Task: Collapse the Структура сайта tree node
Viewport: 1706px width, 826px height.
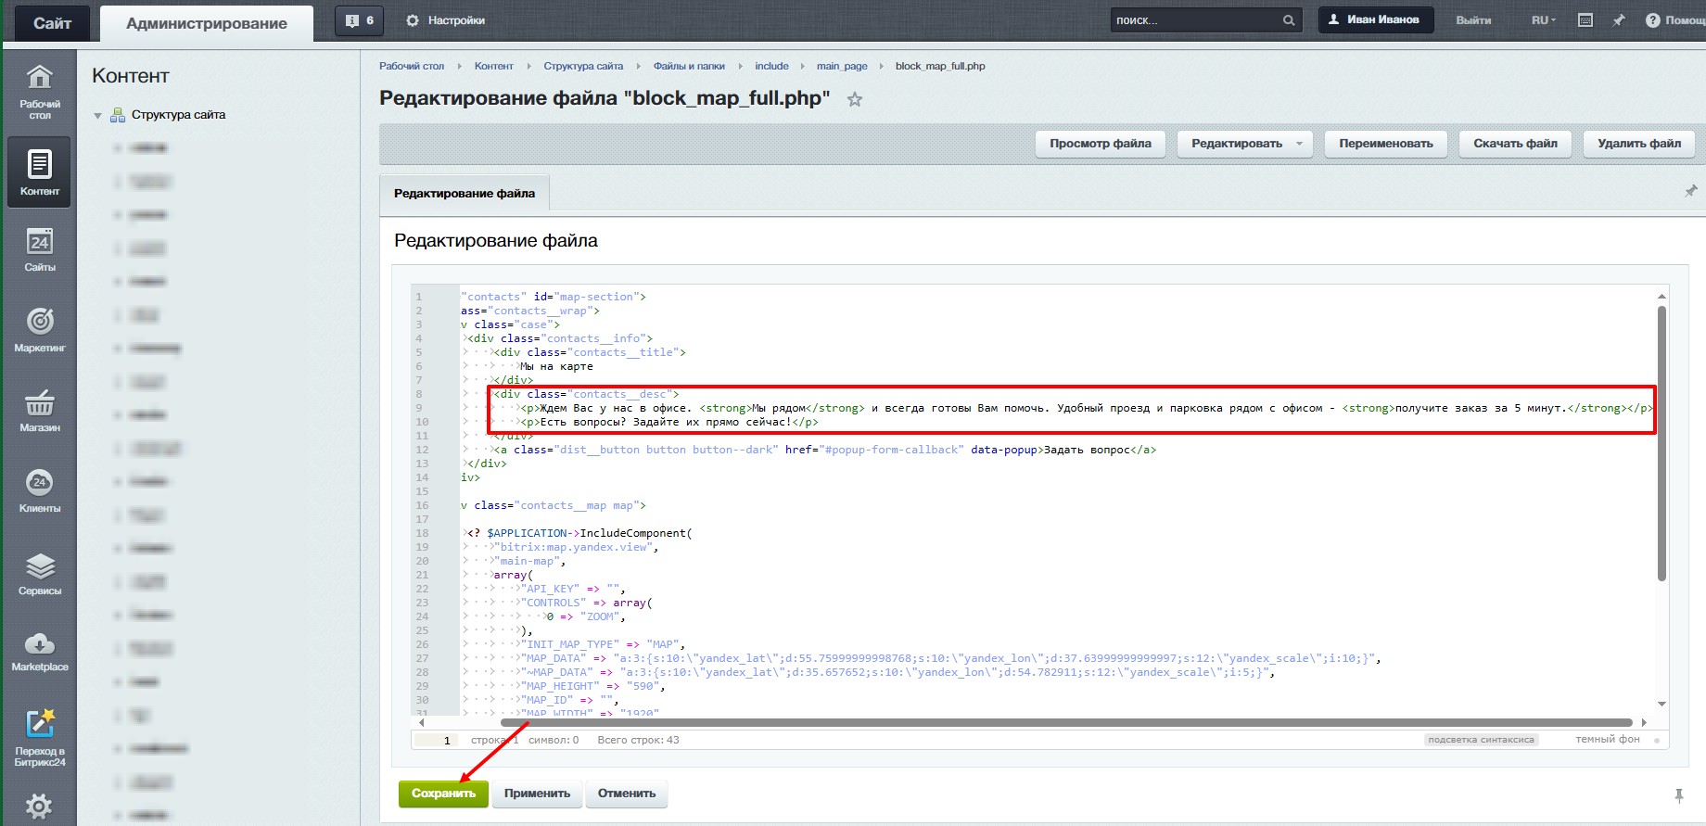Action: pos(97,116)
